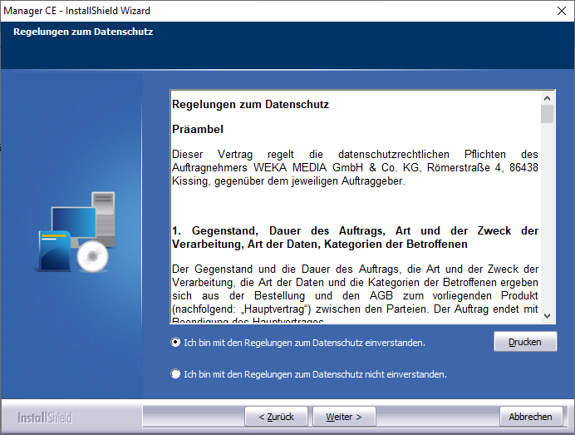Viewport: 575px width, 435px height.
Task: Cancel setup with the Abbrechen button
Action: tap(530, 417)
